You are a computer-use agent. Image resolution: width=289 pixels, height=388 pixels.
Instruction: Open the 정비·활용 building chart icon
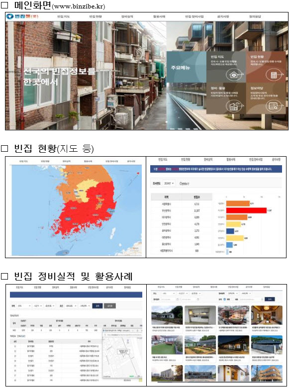click(234, 106)
